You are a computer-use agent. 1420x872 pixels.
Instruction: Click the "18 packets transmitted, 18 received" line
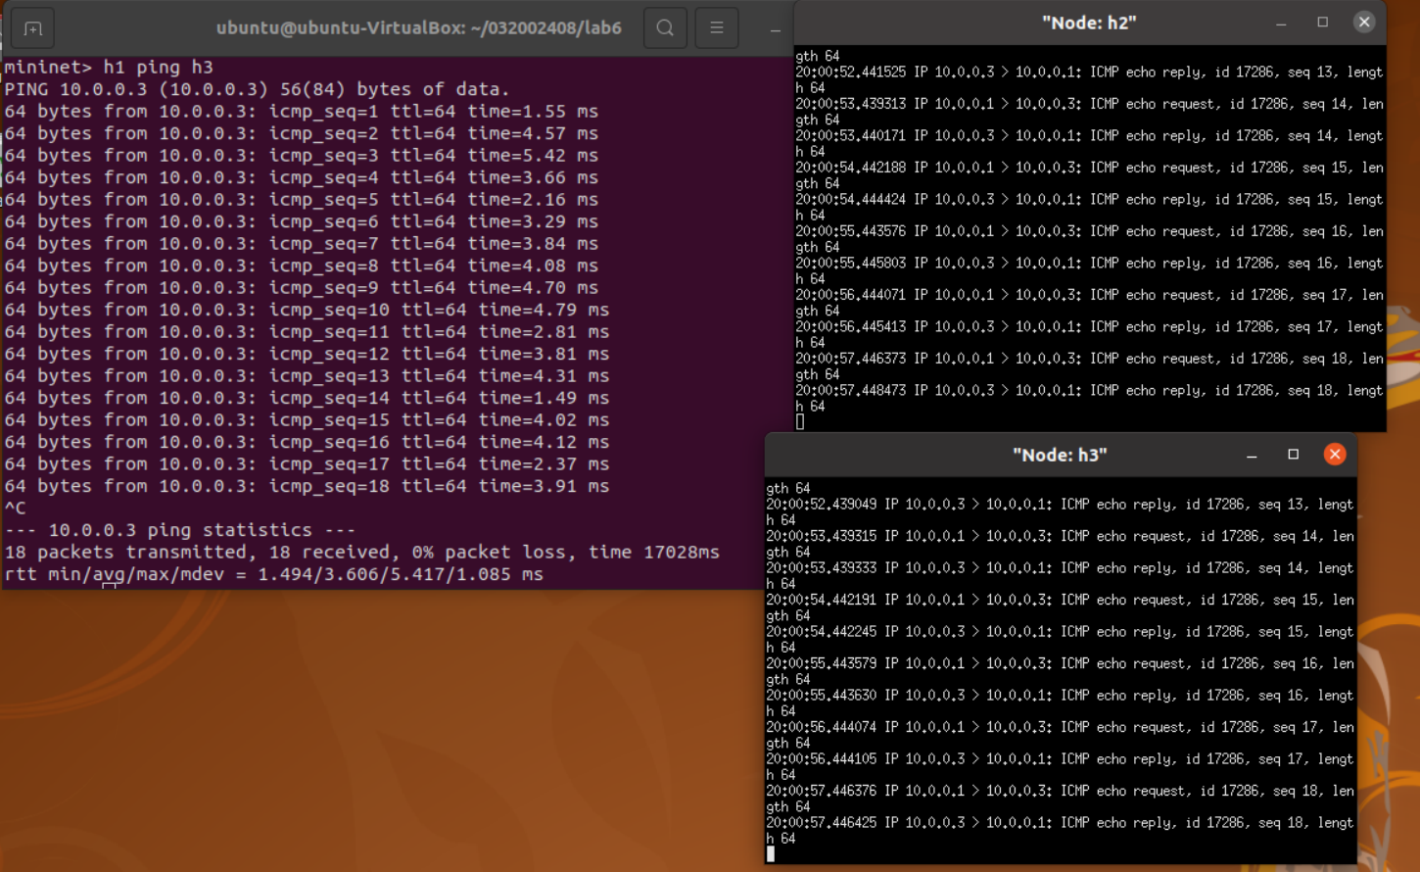click(361, 553)
